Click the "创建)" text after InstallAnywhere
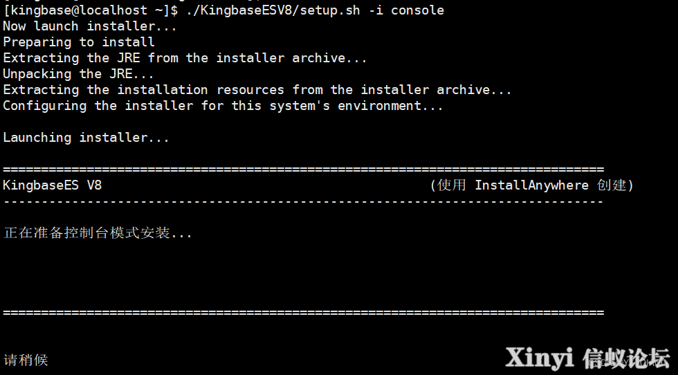 615,185
